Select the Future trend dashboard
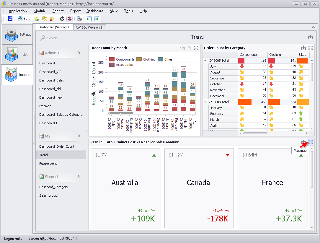 (x=48, y=164)
